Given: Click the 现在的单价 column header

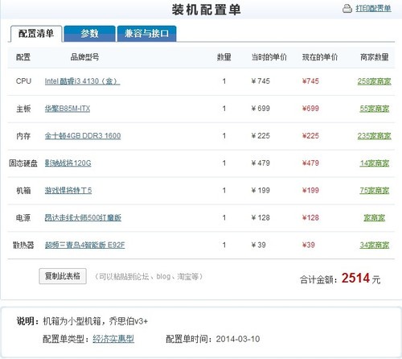Looking at the screenshot, I should (320, 57).
